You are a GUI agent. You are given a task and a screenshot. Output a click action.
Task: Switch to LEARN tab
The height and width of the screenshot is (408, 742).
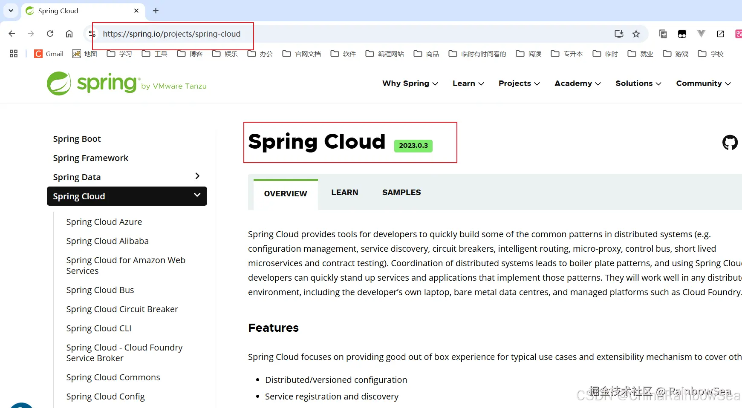coord(345,193)
